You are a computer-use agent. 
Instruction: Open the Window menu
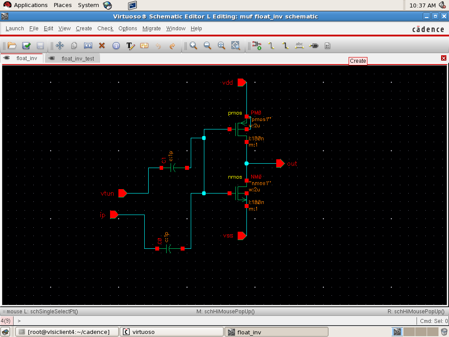click(x=176, y=29)
